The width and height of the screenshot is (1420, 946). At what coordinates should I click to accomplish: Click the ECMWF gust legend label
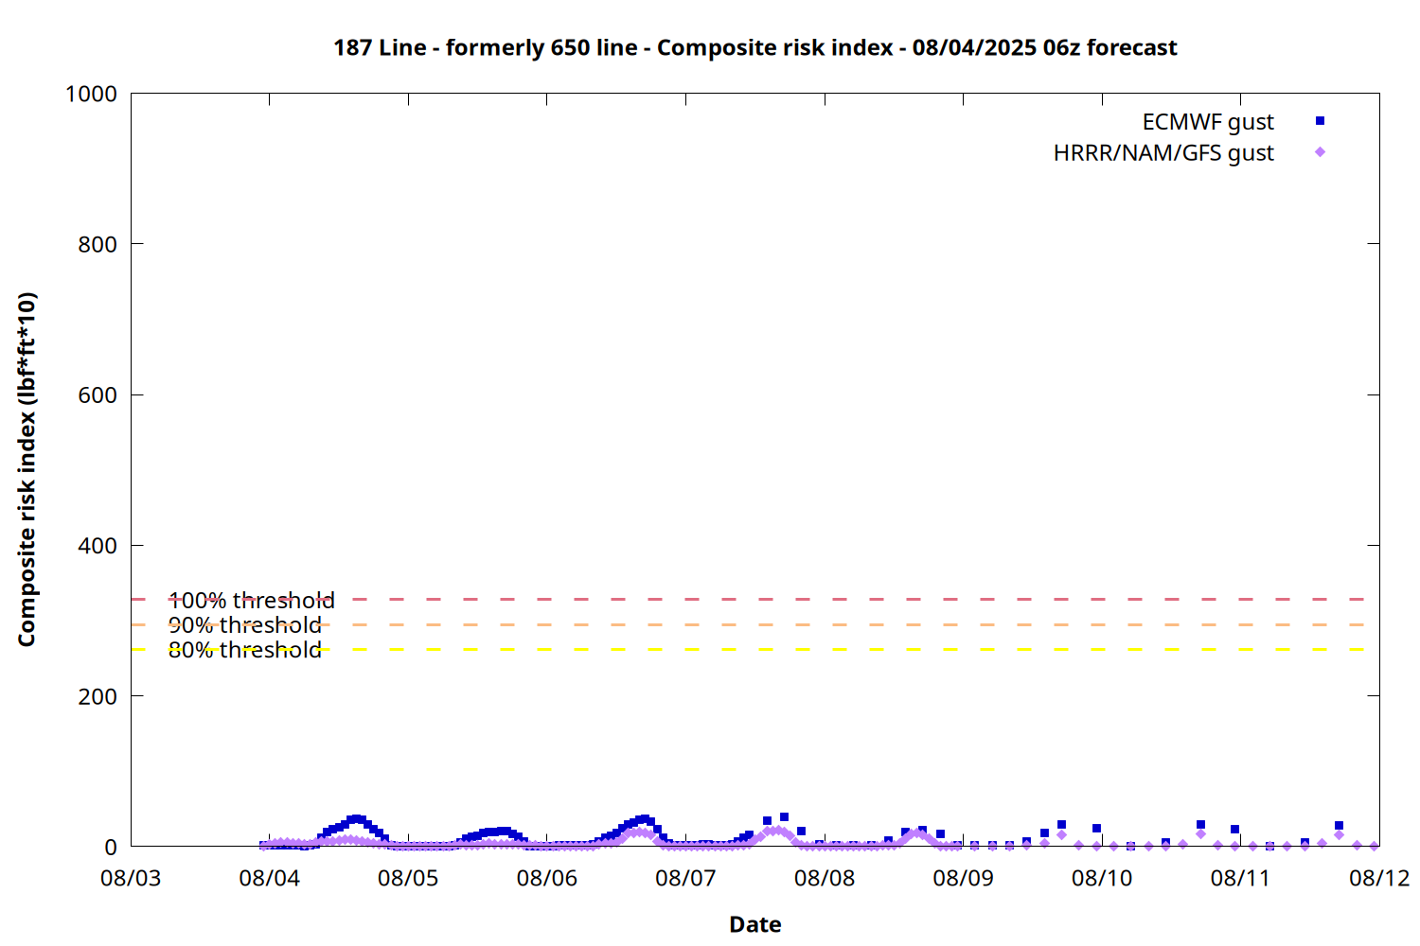pos(1208,122)
